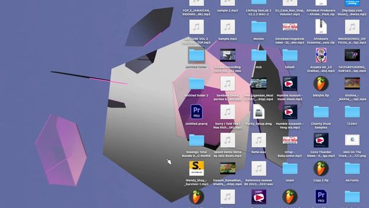
Task: Select the sample 2.mp3 file
Action: pyautogui.click(x=227, y=3)
